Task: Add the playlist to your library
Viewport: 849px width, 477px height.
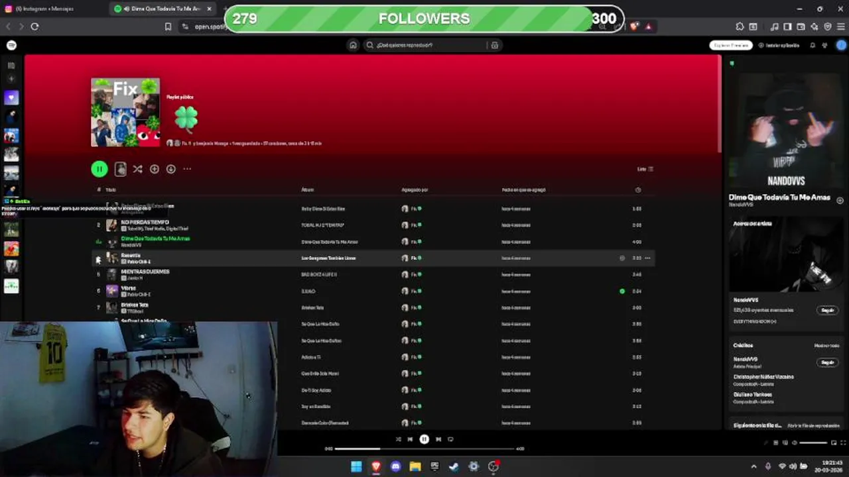Action: pyautogui.click(x=154, y=169)
